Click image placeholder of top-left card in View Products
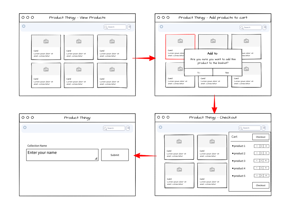The image size is (292, 213). 46,41
